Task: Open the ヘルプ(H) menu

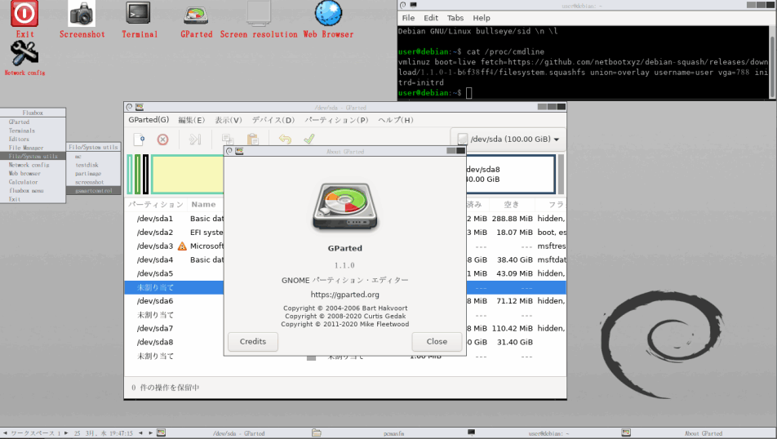Action: tap(395, 120)
